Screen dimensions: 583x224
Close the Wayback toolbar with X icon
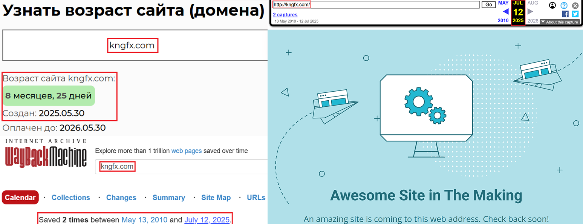point(575,6)
